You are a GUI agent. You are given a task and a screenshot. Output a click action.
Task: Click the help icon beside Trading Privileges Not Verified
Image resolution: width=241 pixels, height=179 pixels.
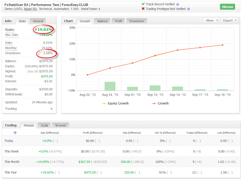189,9
